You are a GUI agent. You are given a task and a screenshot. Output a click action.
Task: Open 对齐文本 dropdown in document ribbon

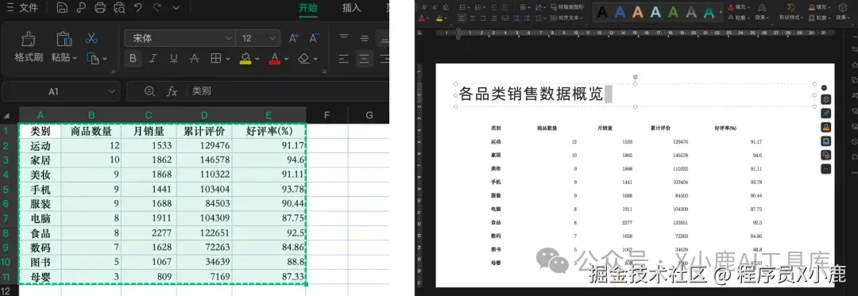coord(567,17)
